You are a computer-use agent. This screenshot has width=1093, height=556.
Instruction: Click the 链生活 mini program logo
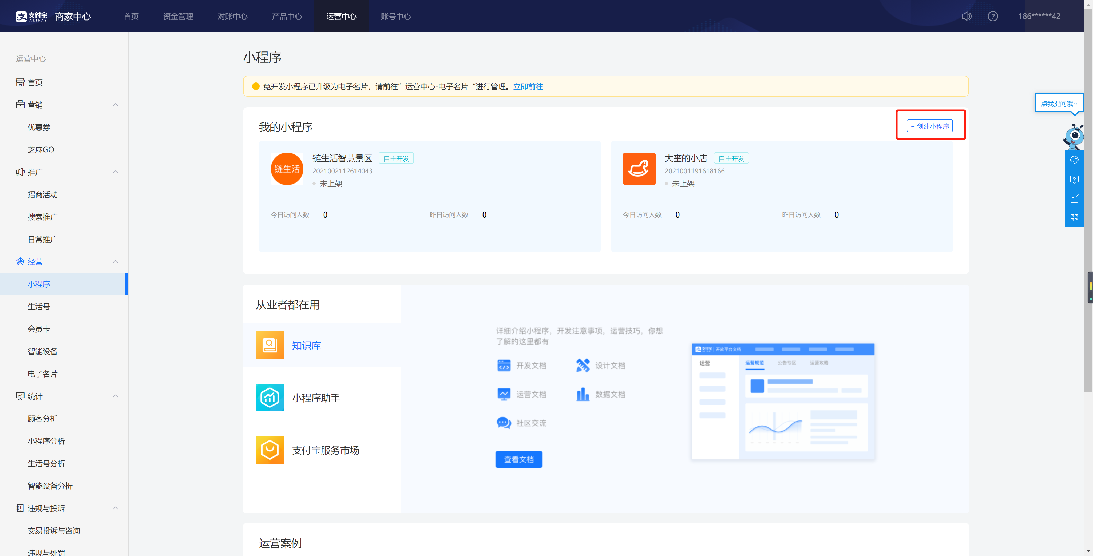pyautogui.click(x=287, y=169)
